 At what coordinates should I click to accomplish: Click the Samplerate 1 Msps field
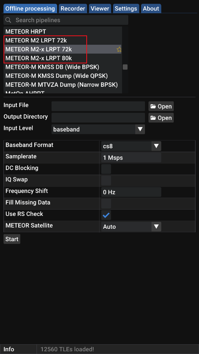(131, 158)
